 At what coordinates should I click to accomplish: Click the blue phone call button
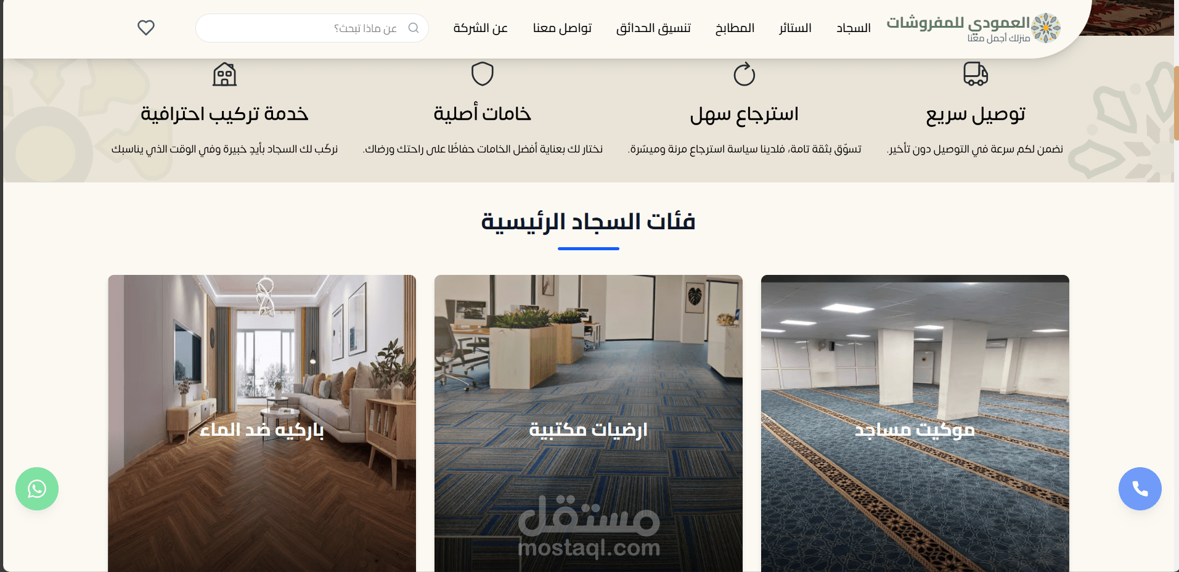[x=1140, y=489]
